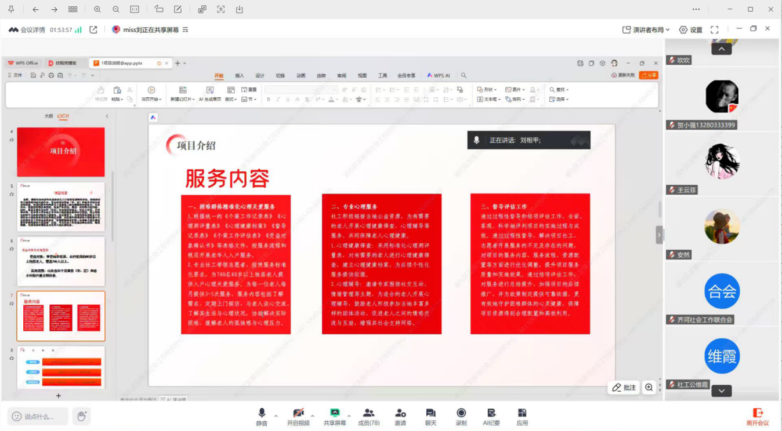Start recording with the 录制 icon
Viewport: 782px width, 431px height.
coord(461,416)
